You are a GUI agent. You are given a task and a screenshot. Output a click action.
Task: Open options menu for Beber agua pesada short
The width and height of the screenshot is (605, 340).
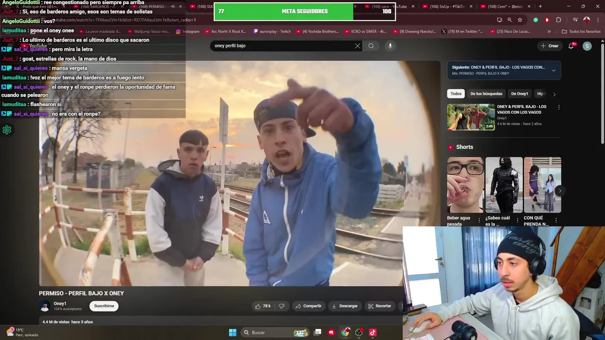point(479,221)
